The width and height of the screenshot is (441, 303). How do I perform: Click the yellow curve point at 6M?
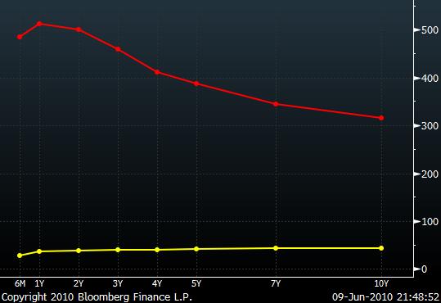[x=20, y=256]
